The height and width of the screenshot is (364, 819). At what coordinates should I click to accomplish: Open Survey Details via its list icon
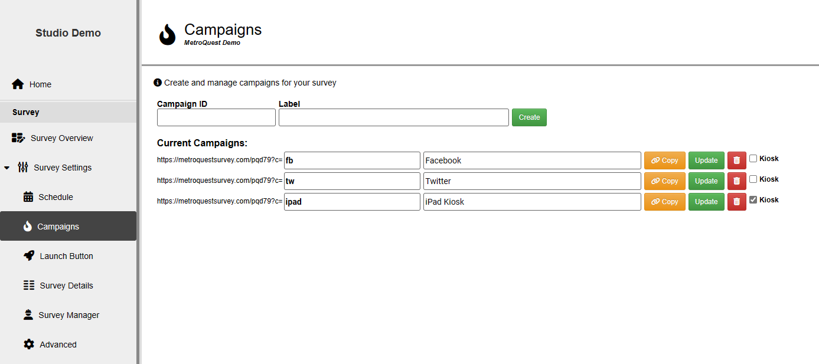[x=28, y=285]
